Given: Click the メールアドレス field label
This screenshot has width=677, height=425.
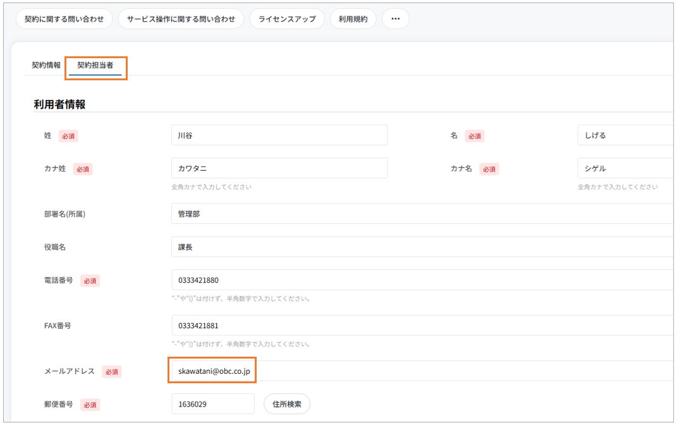Looking at the screenshot, I should [70, 371].
